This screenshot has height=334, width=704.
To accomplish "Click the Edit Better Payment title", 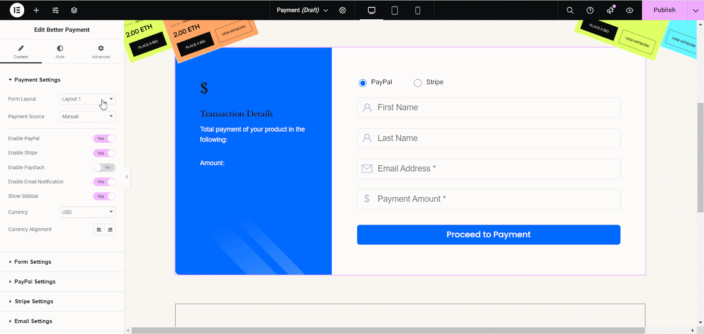I will pos(62,30).
